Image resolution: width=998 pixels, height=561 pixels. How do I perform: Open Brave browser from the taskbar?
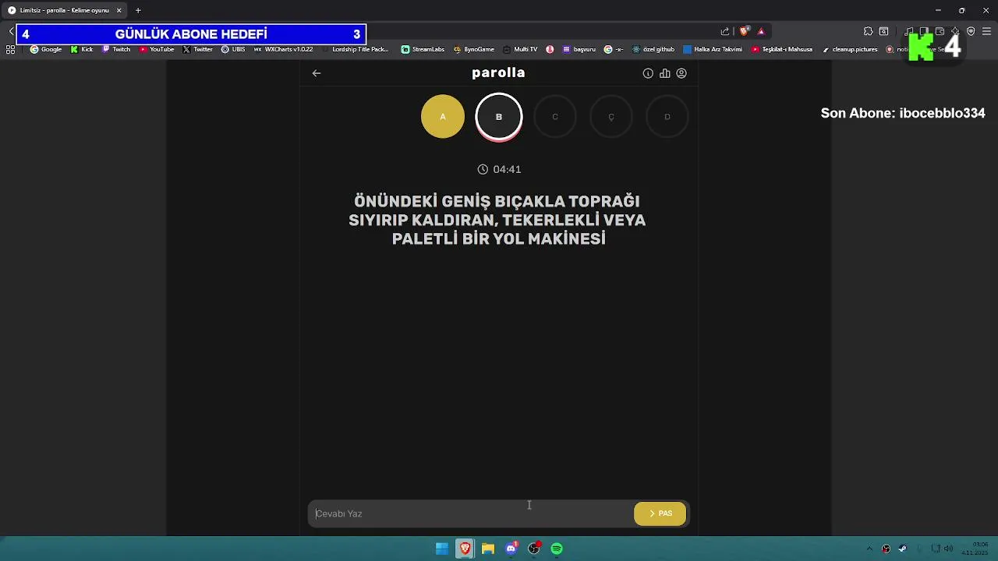coord(465,549)
